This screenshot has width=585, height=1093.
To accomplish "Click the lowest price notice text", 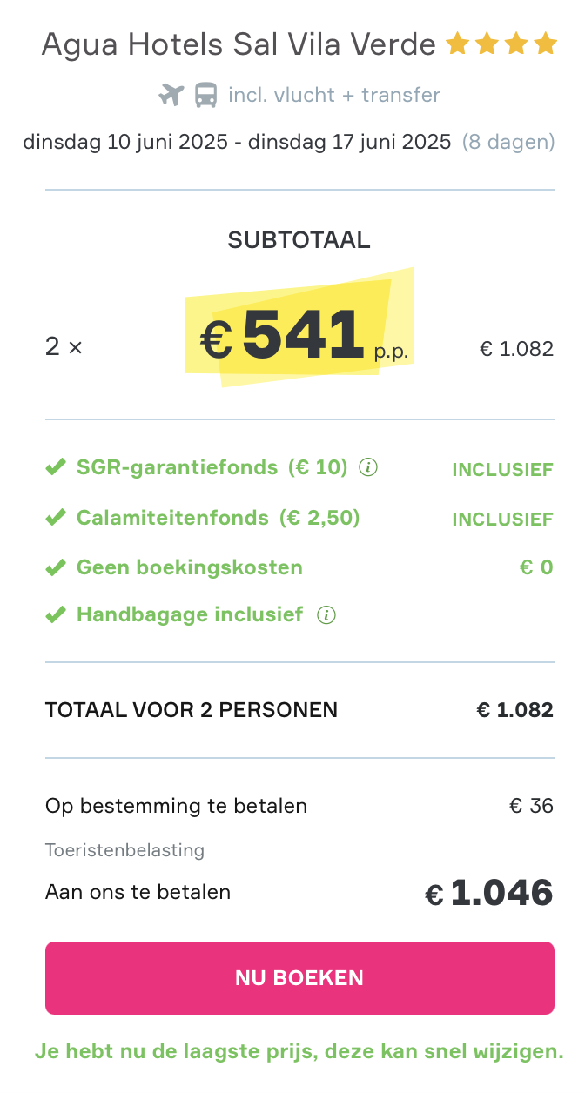I will [299, 1051].
